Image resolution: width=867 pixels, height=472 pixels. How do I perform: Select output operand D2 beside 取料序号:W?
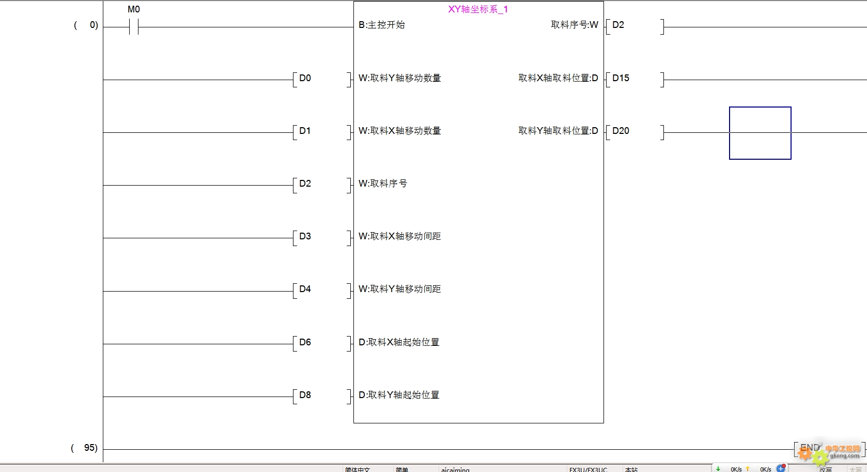[x=635, y=26]
